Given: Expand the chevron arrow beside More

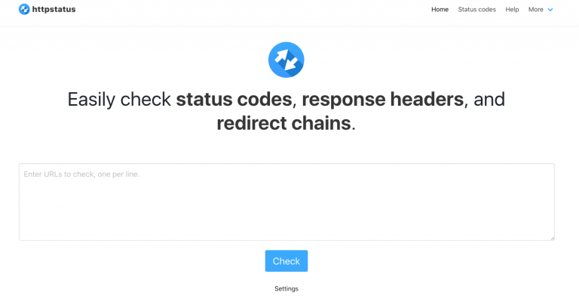Looking at the screenshot, I should pos(550,10).
